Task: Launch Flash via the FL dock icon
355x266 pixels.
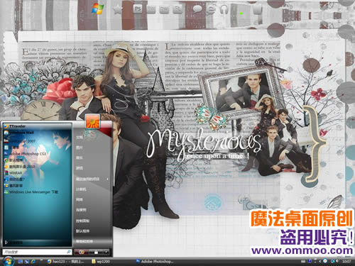Action: coord(177,9)
